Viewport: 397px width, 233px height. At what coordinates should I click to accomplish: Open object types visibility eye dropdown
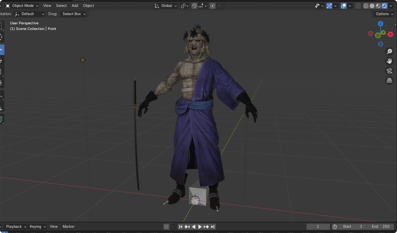click(319, 6)
